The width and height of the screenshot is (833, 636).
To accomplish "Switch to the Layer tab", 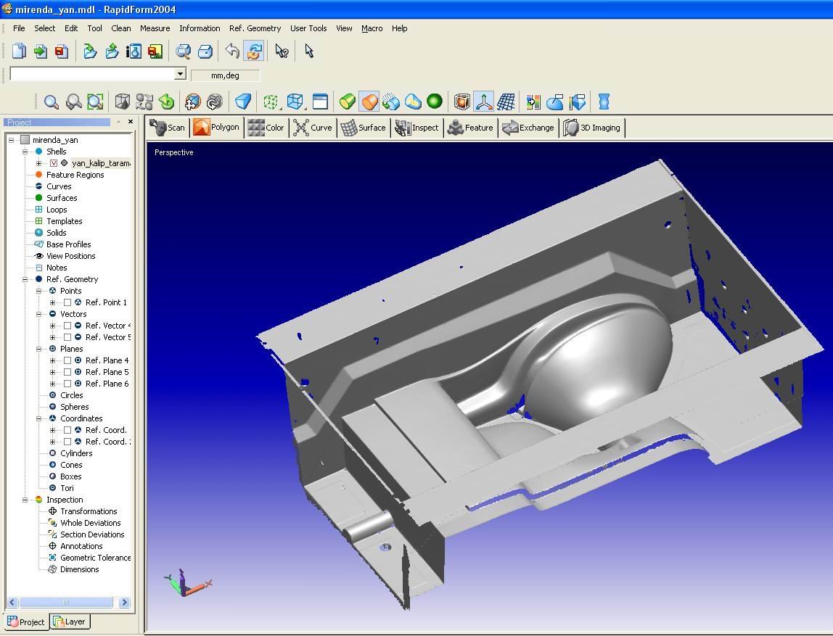I will (x=70, y=621).
